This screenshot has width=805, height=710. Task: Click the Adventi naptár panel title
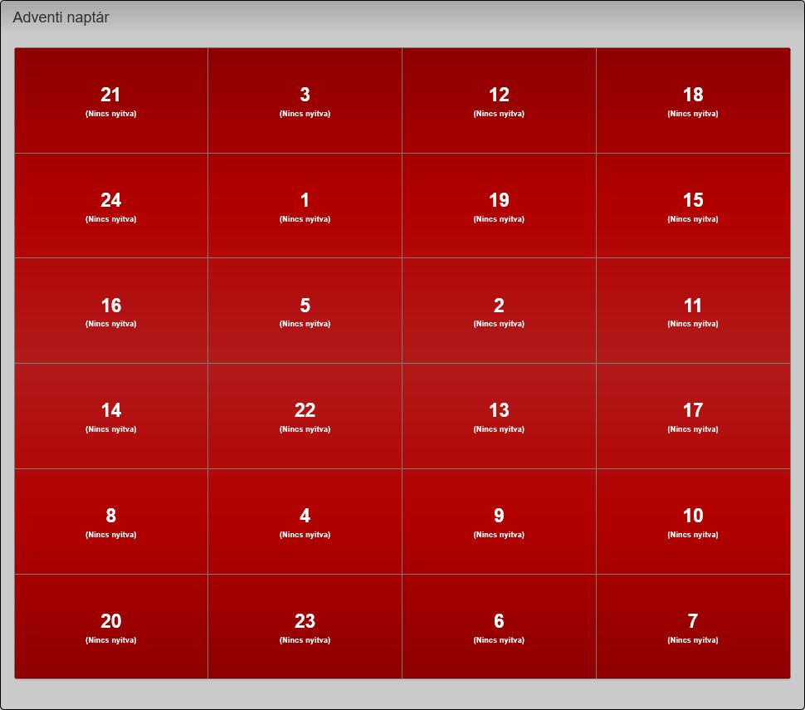pyautogui.click(x=61, y=17)
